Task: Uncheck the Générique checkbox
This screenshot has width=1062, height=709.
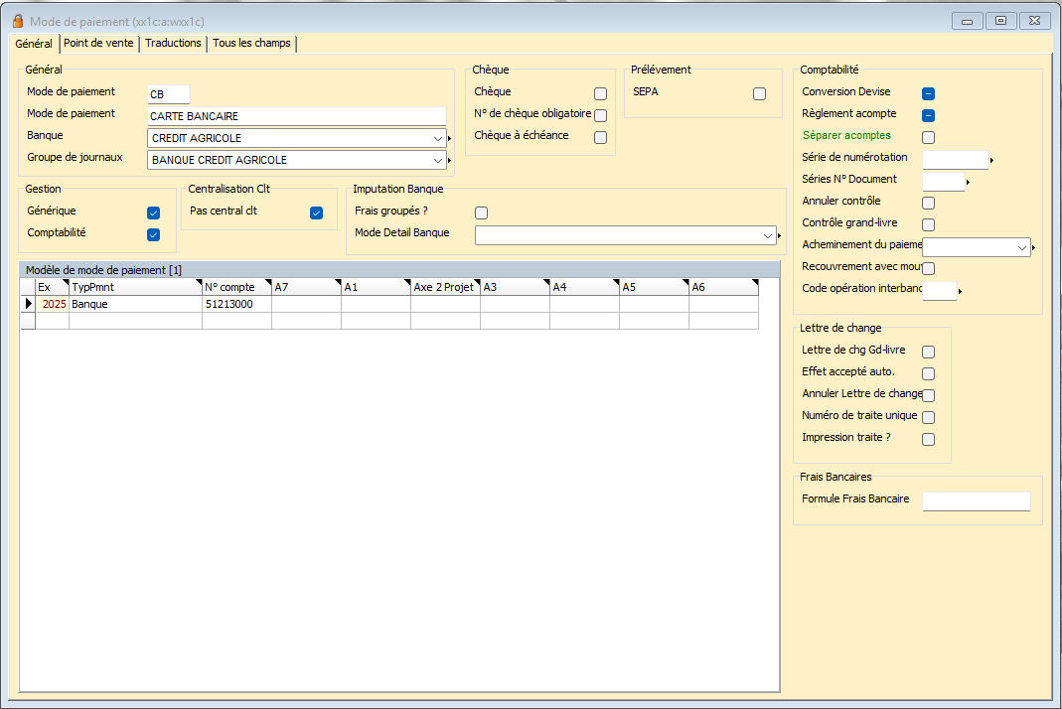Action: [x=153, y=213]
